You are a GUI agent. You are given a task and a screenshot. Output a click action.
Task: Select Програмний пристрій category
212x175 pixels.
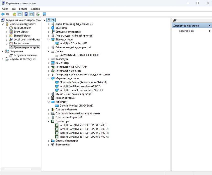point(69,117)
